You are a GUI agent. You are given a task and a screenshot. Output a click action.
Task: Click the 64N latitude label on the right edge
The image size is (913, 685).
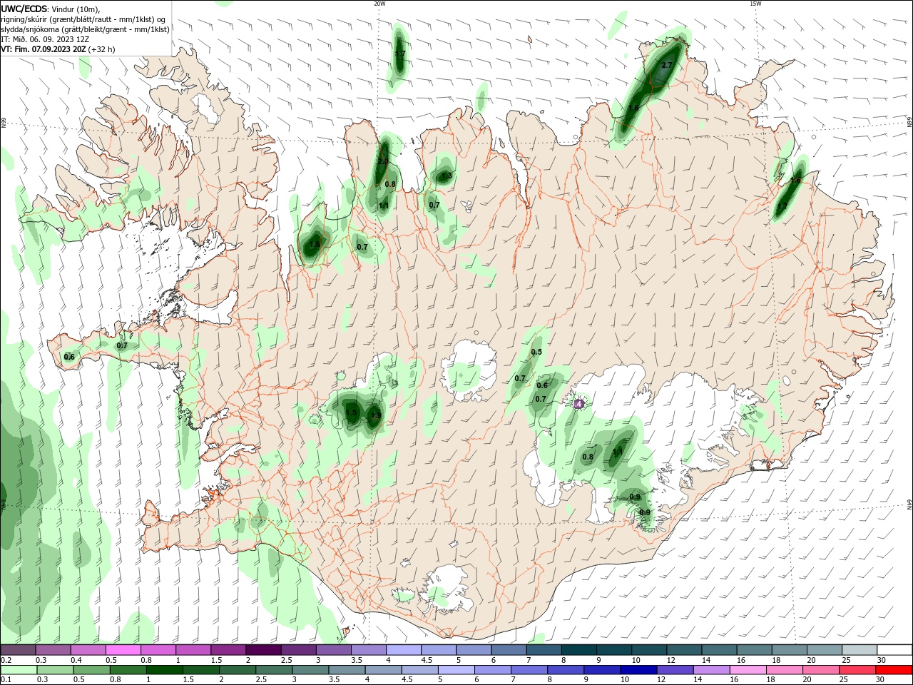coord(909,504)
